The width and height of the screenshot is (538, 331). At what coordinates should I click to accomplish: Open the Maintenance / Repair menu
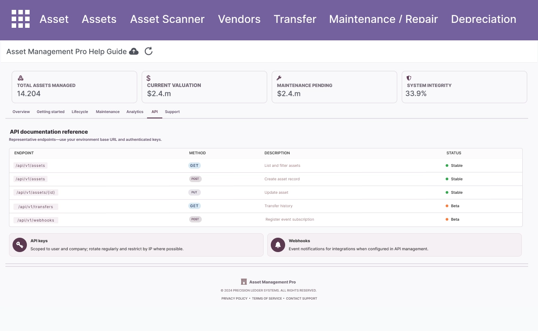pos(383,19)
